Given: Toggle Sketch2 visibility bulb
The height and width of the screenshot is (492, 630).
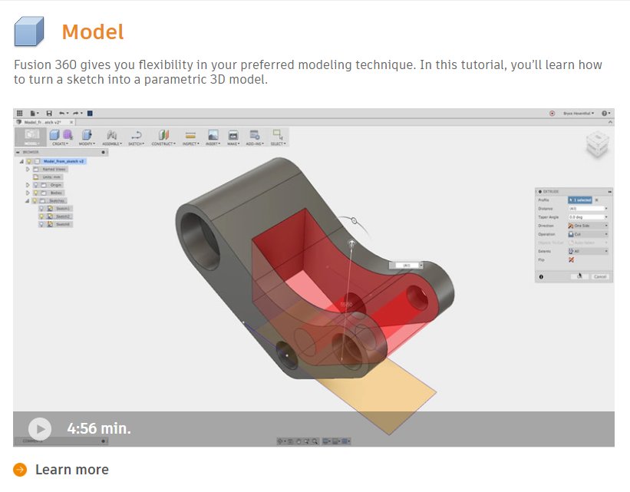Looking at the screenshot, I should click(41, 216).
